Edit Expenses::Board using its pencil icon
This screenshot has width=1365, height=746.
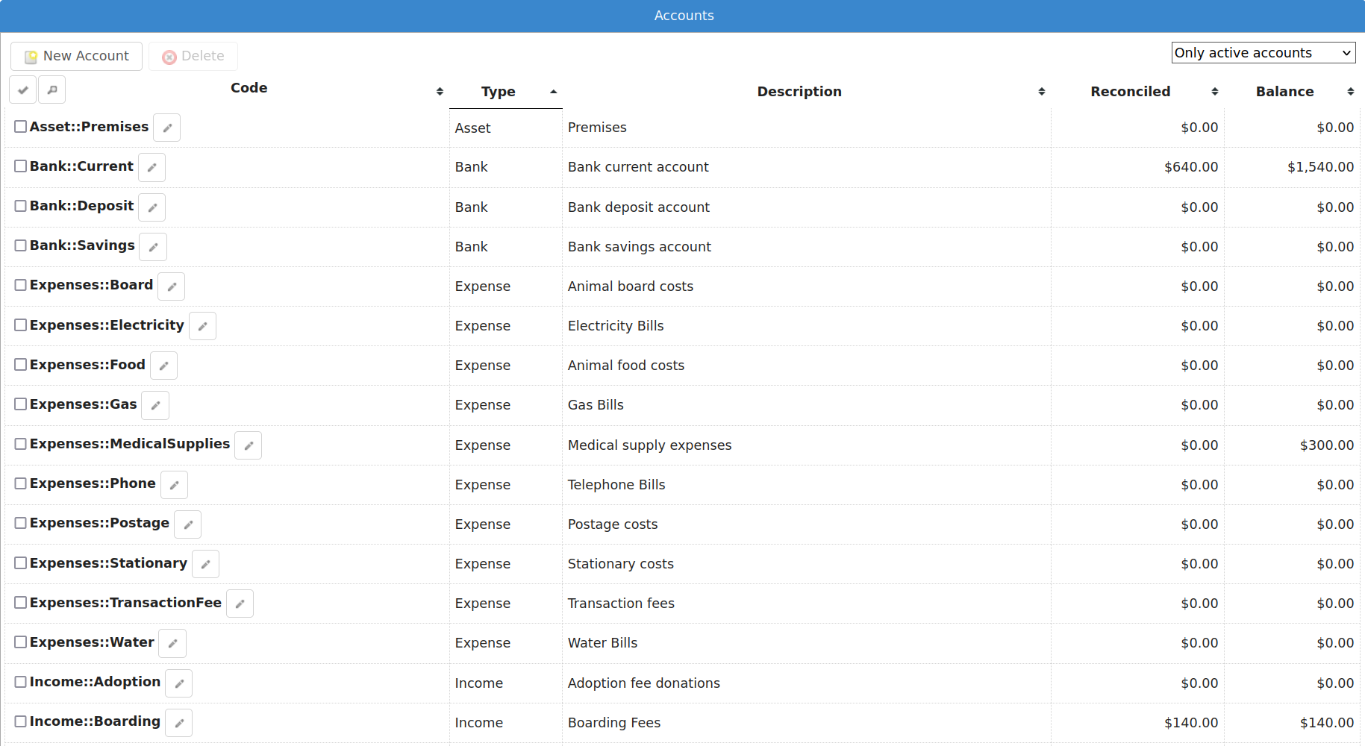pyautogui.click(x=171, y=286)
